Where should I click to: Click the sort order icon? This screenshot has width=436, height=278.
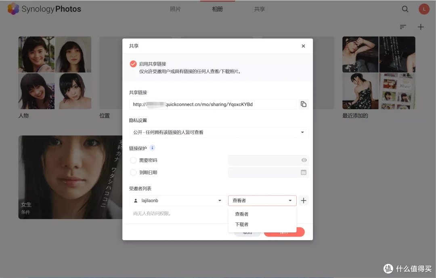point(402,27)
